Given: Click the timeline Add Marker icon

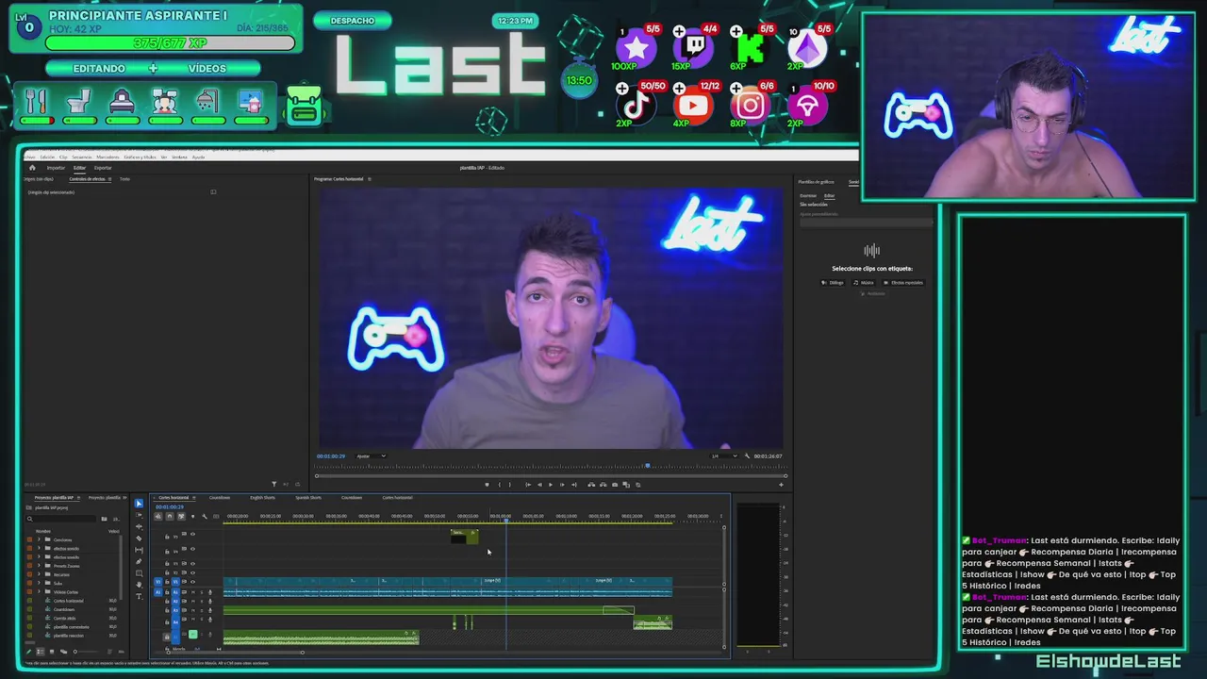Looking at the screenshot, I should click(192, 516).
